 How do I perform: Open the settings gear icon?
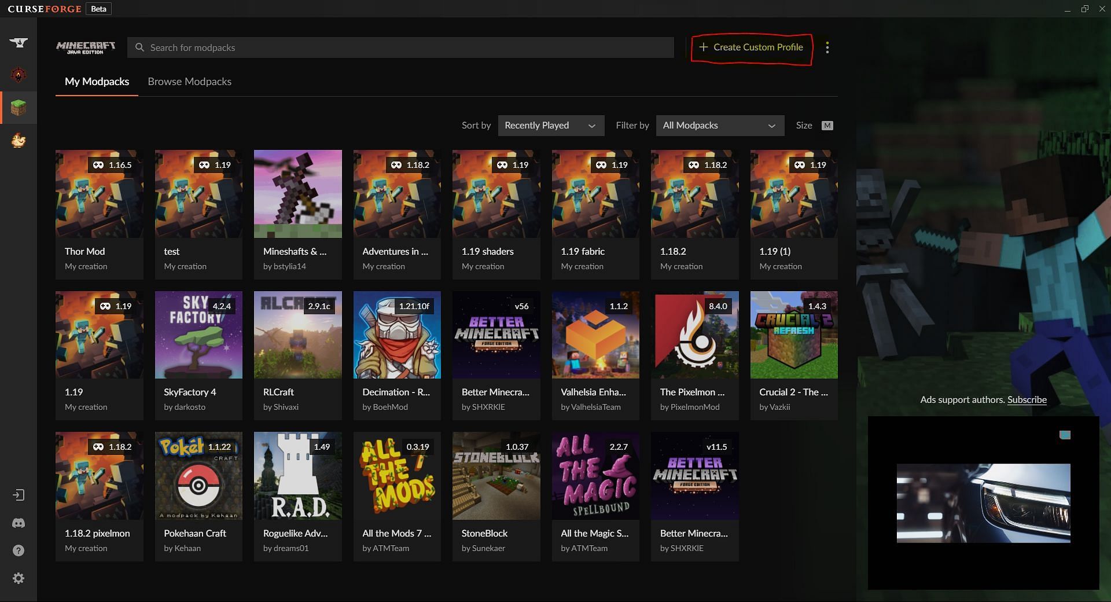19,578
